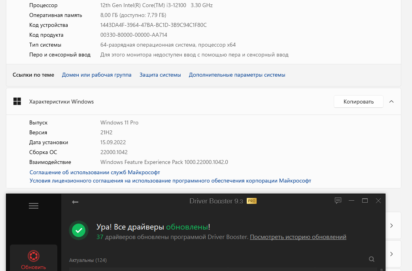Viewport: 412px width, 271px height.
Task: Click Driver Booster 9.3 title text
Action: (216, 201)
